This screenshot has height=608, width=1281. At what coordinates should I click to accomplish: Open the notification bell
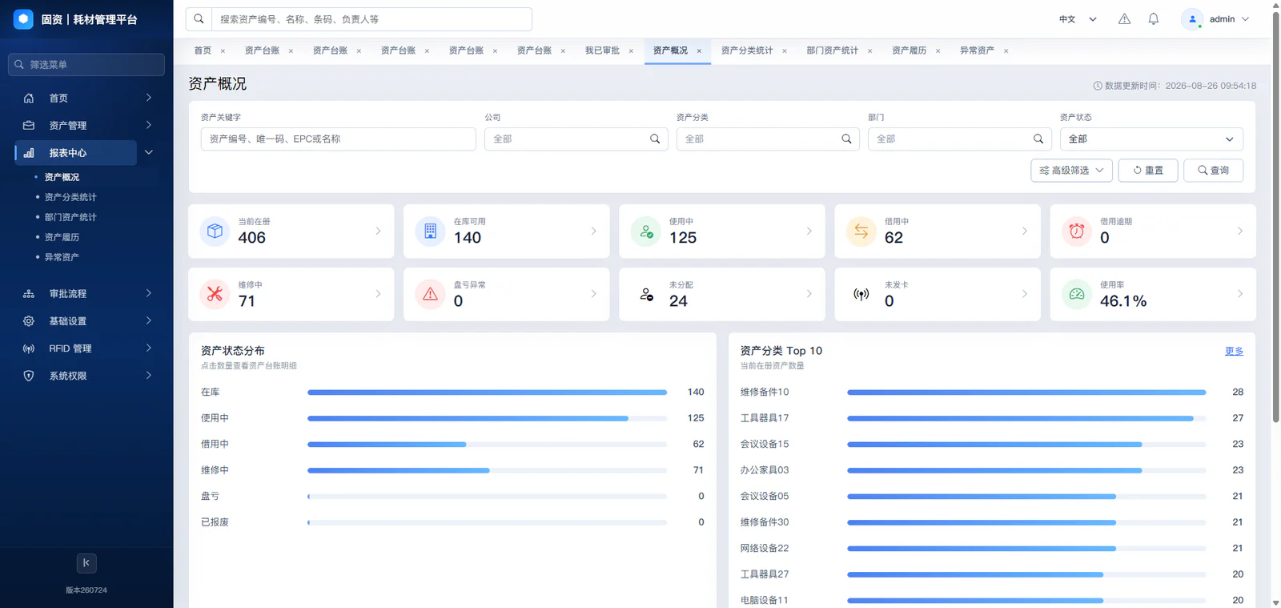tap(1153, 19)
